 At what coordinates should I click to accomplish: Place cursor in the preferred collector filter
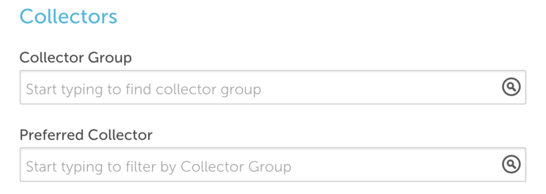pos(272,164)
